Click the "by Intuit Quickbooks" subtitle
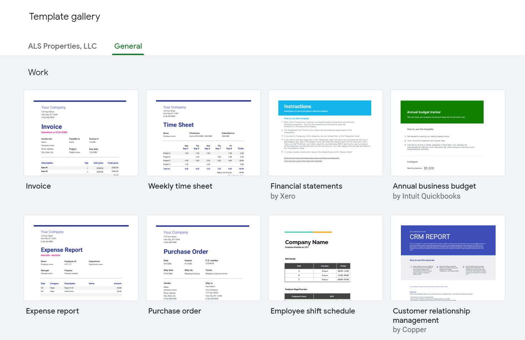 (x=426, y=196)
